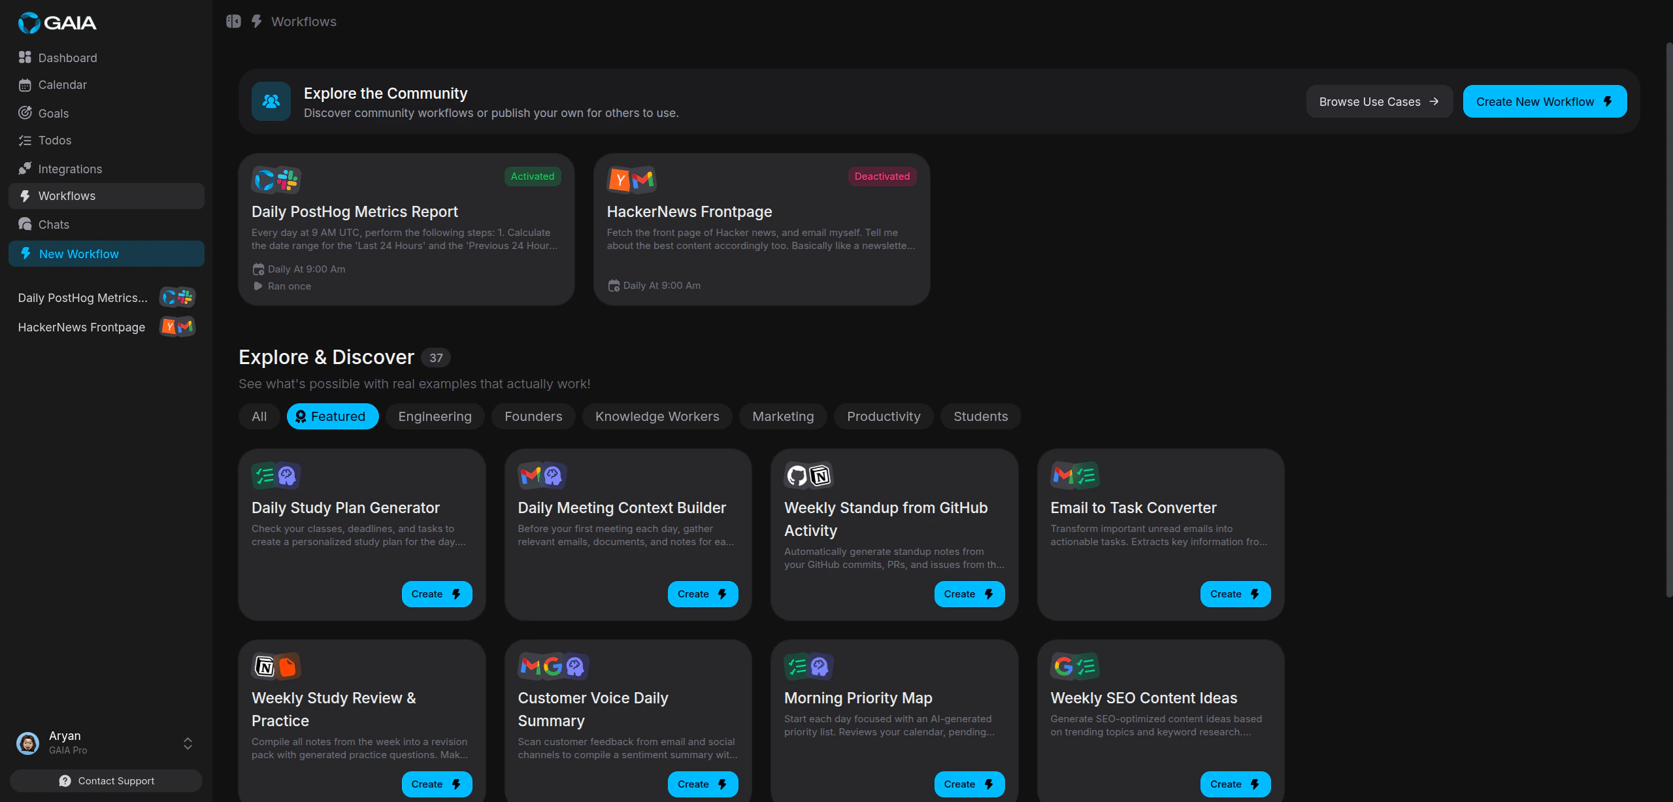Select the Calendar icon in the sidebar
Viewport: 1673px width, 802px height.
[x=24, y=85]
